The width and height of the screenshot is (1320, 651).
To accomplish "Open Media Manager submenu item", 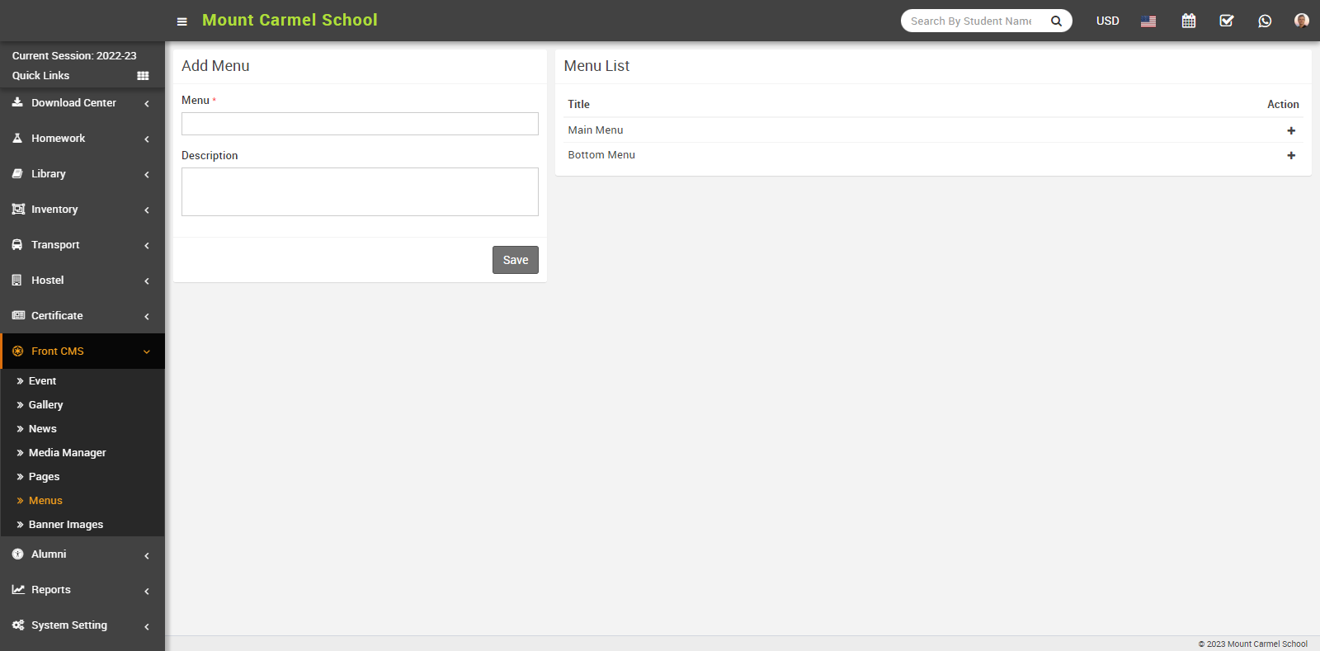I will click(x=67, y=453).
